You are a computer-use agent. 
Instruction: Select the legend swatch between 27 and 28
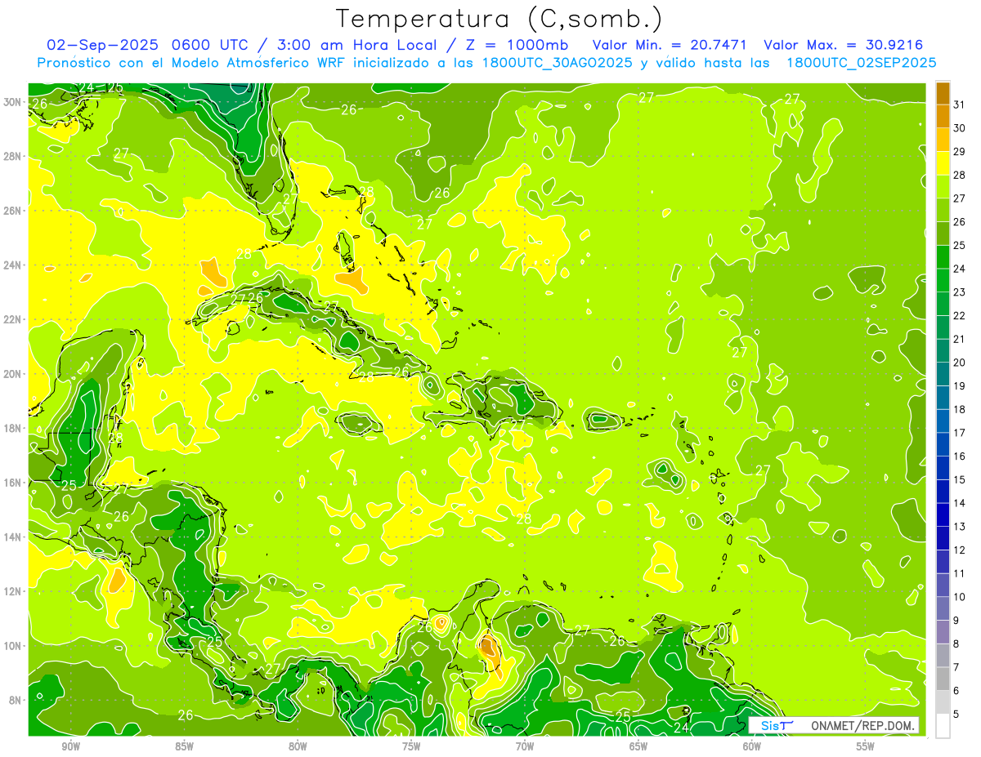[943, 186]
